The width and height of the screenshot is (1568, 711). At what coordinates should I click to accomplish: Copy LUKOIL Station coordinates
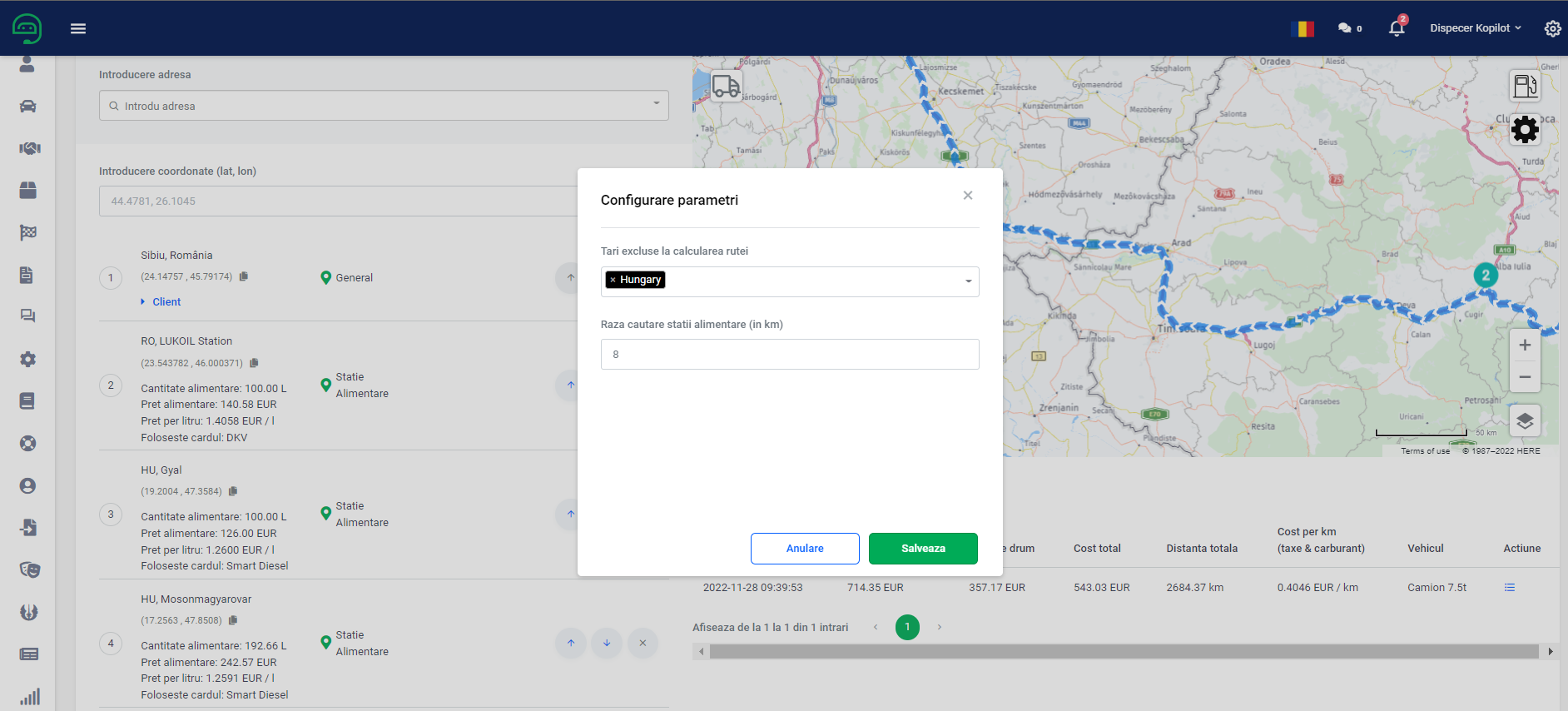click(254, 363)
